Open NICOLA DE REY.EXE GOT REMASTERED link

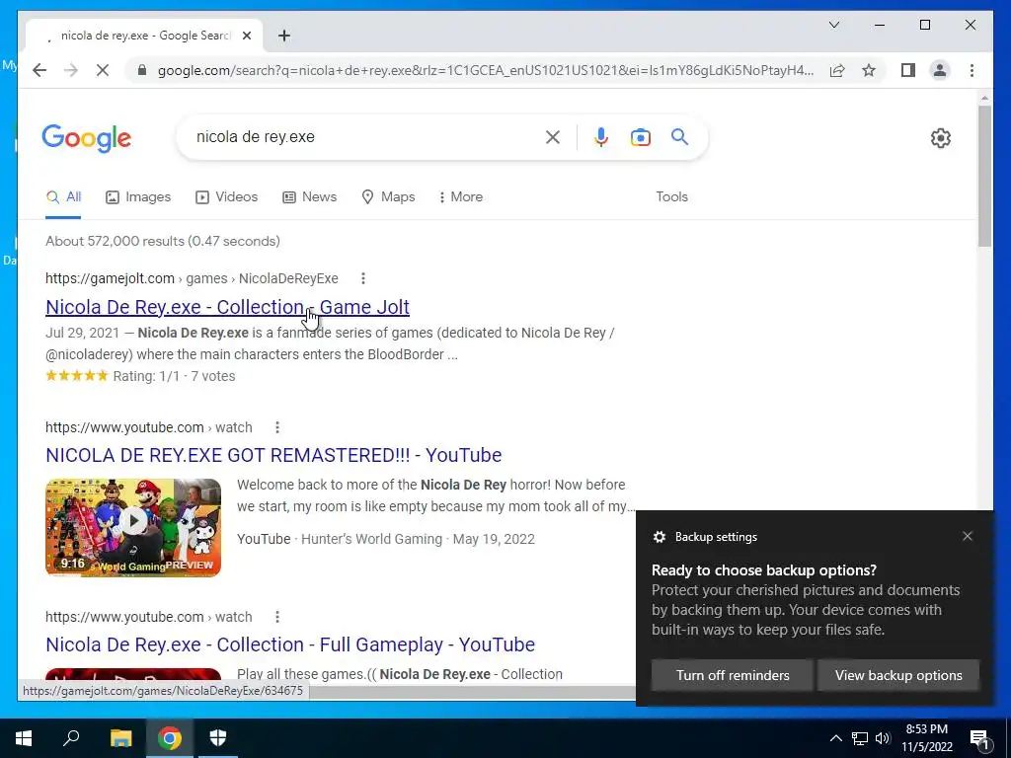(273, 455)
